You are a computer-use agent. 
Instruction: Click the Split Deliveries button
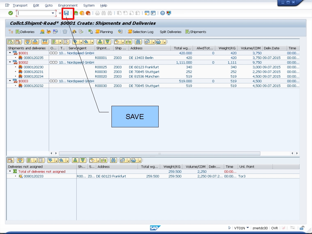(x=170, y=32)
